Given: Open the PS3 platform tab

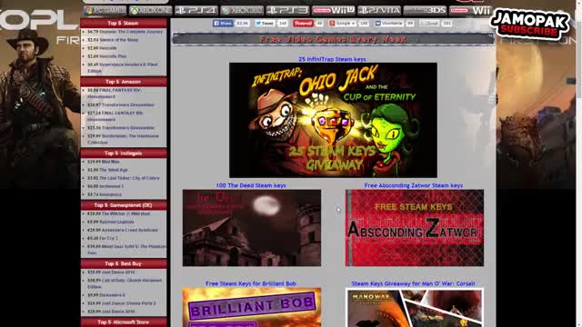Looking at the screenshot, I should pos(287,10).
